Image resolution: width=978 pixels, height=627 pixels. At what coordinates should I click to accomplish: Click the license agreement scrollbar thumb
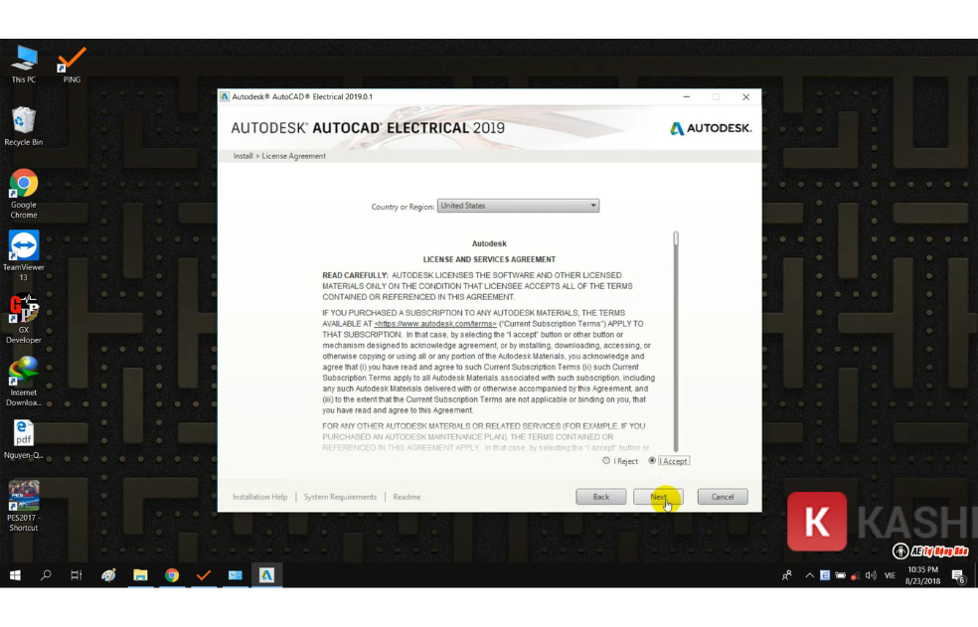676,238
